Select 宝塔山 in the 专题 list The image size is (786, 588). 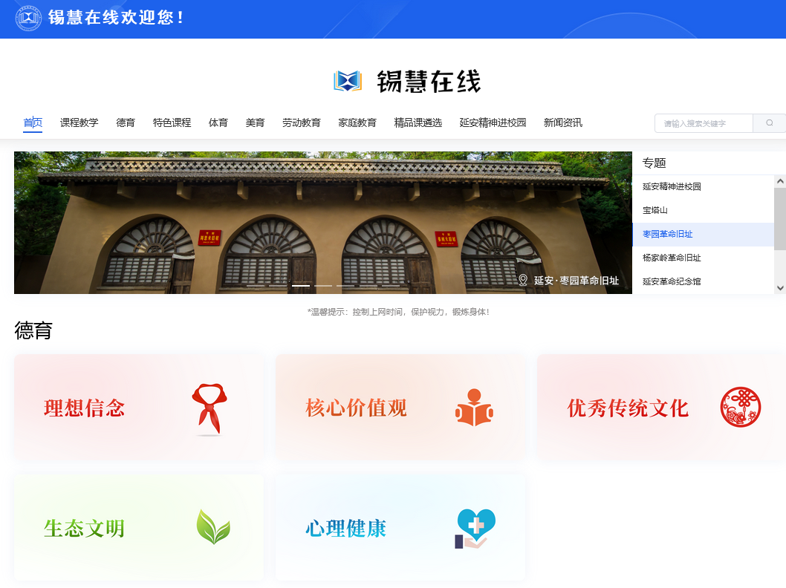click(655, 210)
